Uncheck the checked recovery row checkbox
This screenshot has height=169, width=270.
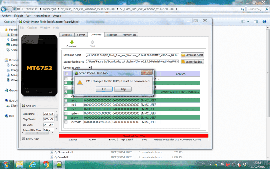(x=66, y=92)
